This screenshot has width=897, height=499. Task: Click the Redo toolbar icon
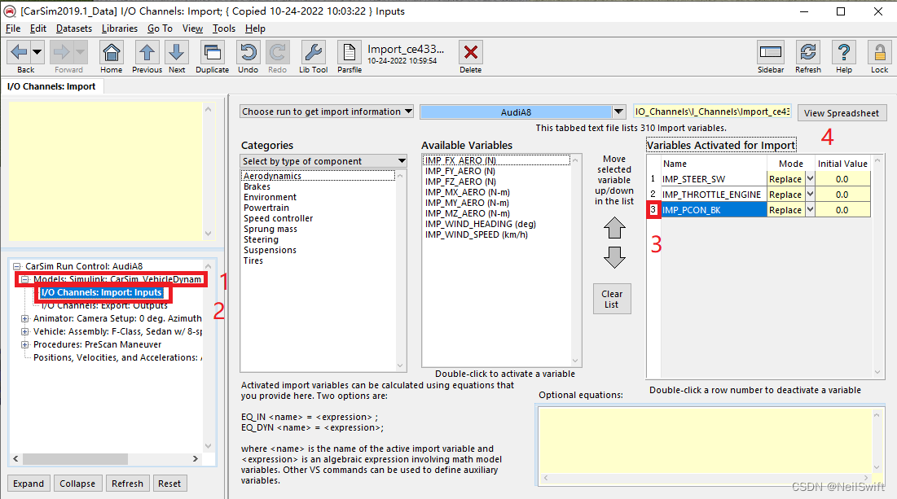(278, 53)
